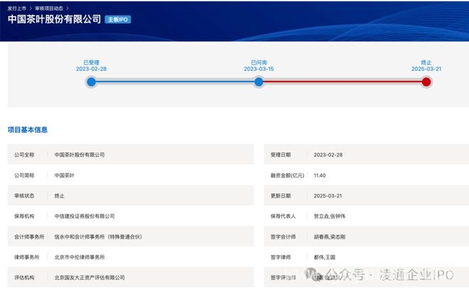
Task: Select the 已受理 blue timeline node
Action: coord(91,82)
